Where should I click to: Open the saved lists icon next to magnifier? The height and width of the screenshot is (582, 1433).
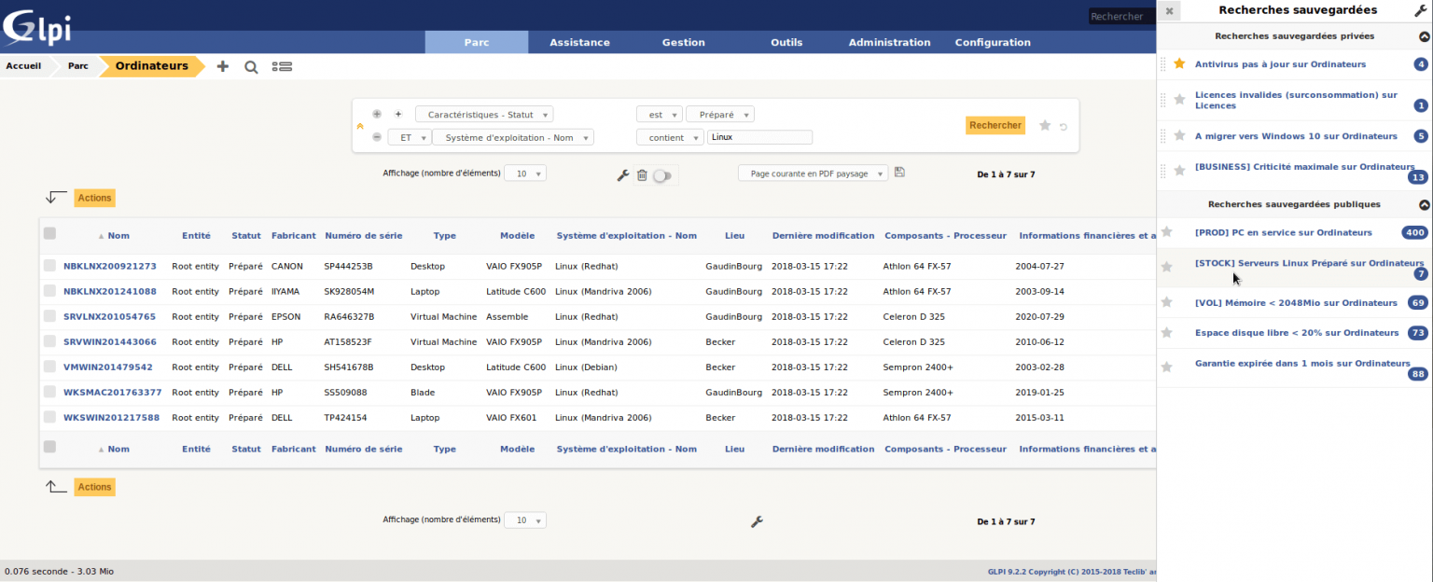pyautogui.click(x=282, y=66)
